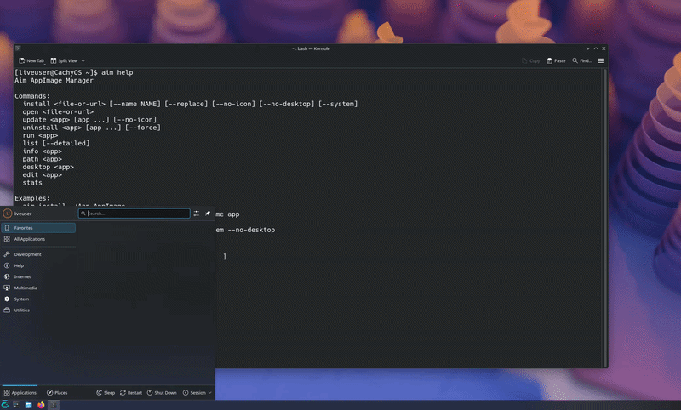Click 'info <app>' line in terminal
This screenshot has width=681, height=410.
42,151
